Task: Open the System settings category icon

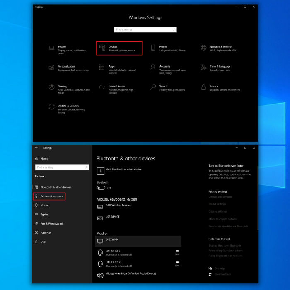Action: (x=51, y=48)
